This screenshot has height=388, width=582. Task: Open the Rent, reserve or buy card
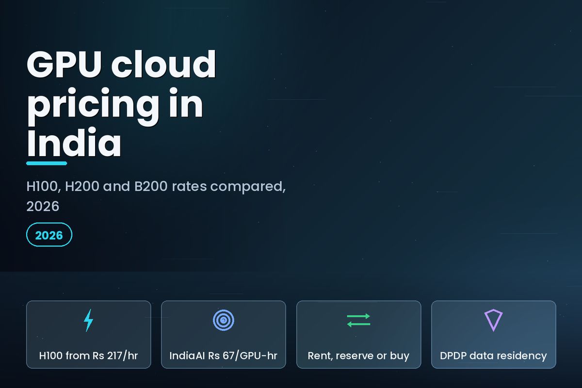[x=358, y=335]
